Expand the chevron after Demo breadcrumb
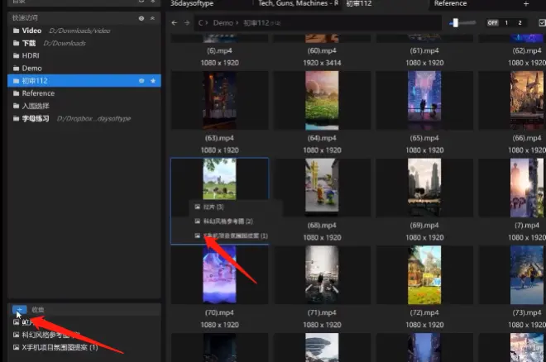Image resolution: width=546 pixels, height=362 pixels. 237,23
